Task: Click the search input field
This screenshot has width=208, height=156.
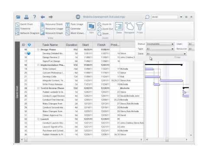Action: (164, 17)
